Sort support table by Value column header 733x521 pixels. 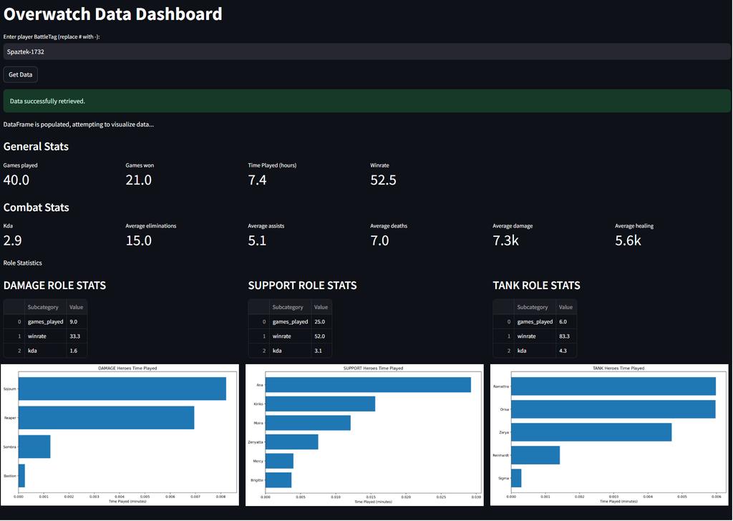click(321, 308)
